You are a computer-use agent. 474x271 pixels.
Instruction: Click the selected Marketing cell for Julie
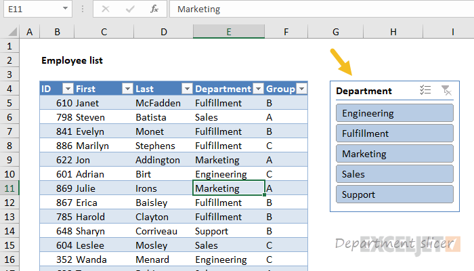pyautogui.click(x=229, y=188)
